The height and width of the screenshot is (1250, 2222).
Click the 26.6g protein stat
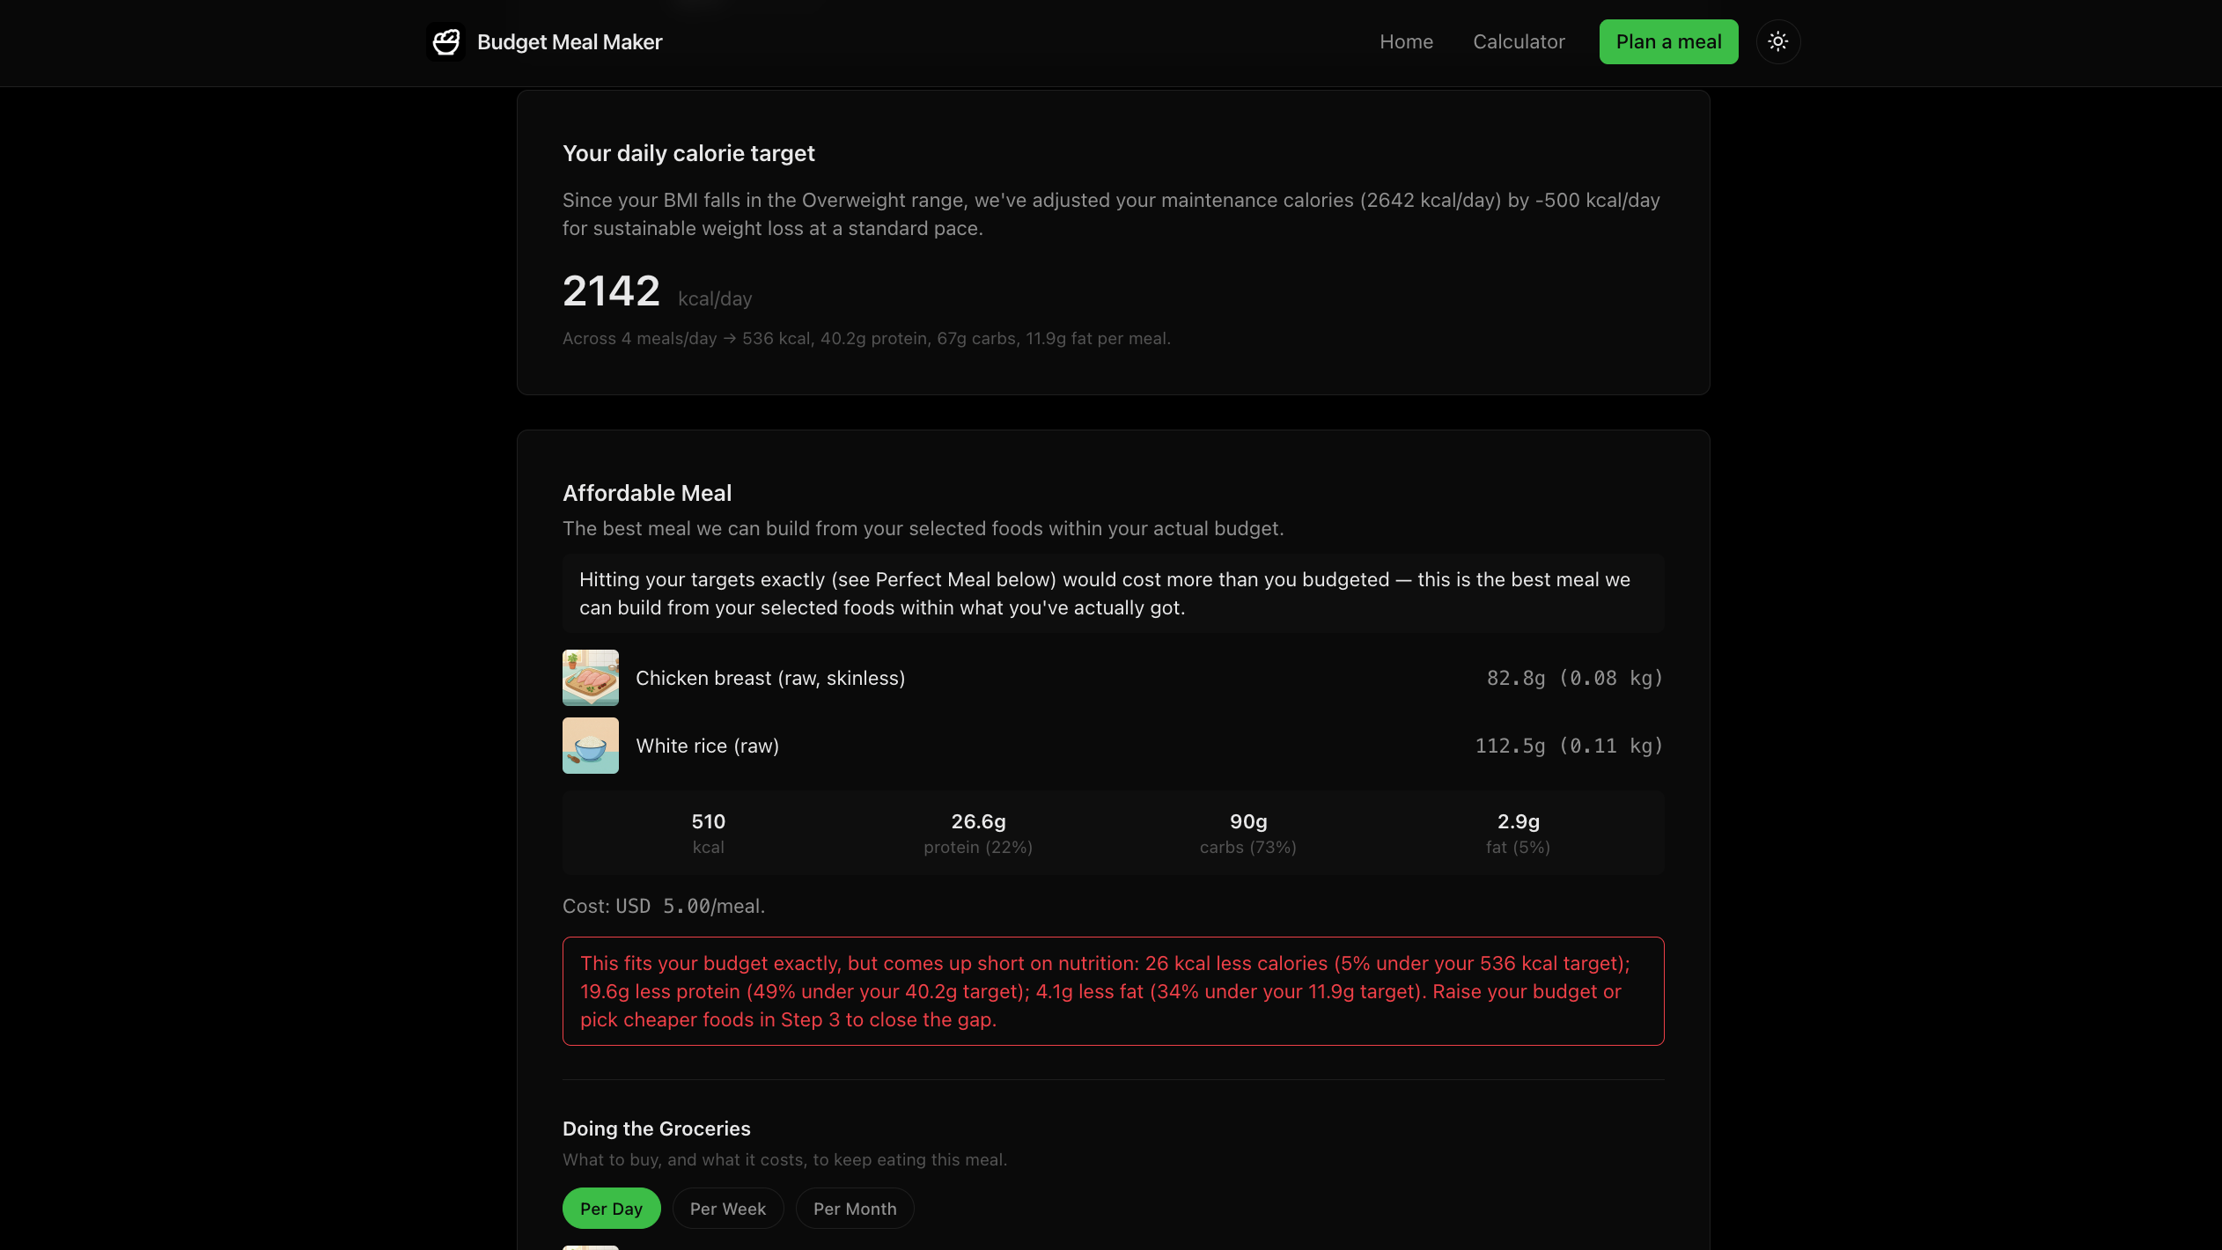pos(977,833)
